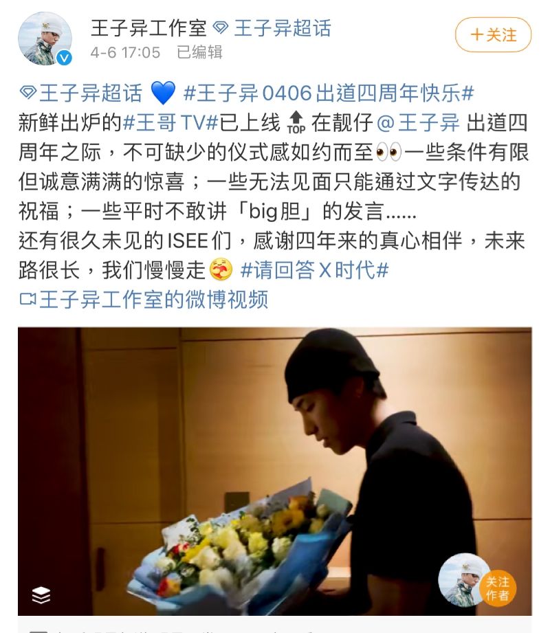Tap the blue heart emoji in the post
Viewport: 550px width, 633px height.
[x=163, y=93]
